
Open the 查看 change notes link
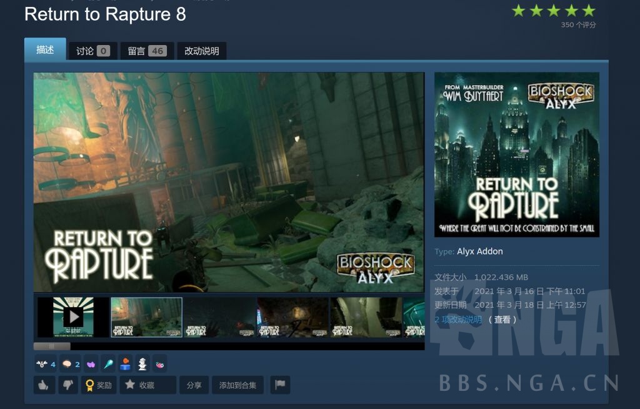pyautogui.click(x=502, y=320)
